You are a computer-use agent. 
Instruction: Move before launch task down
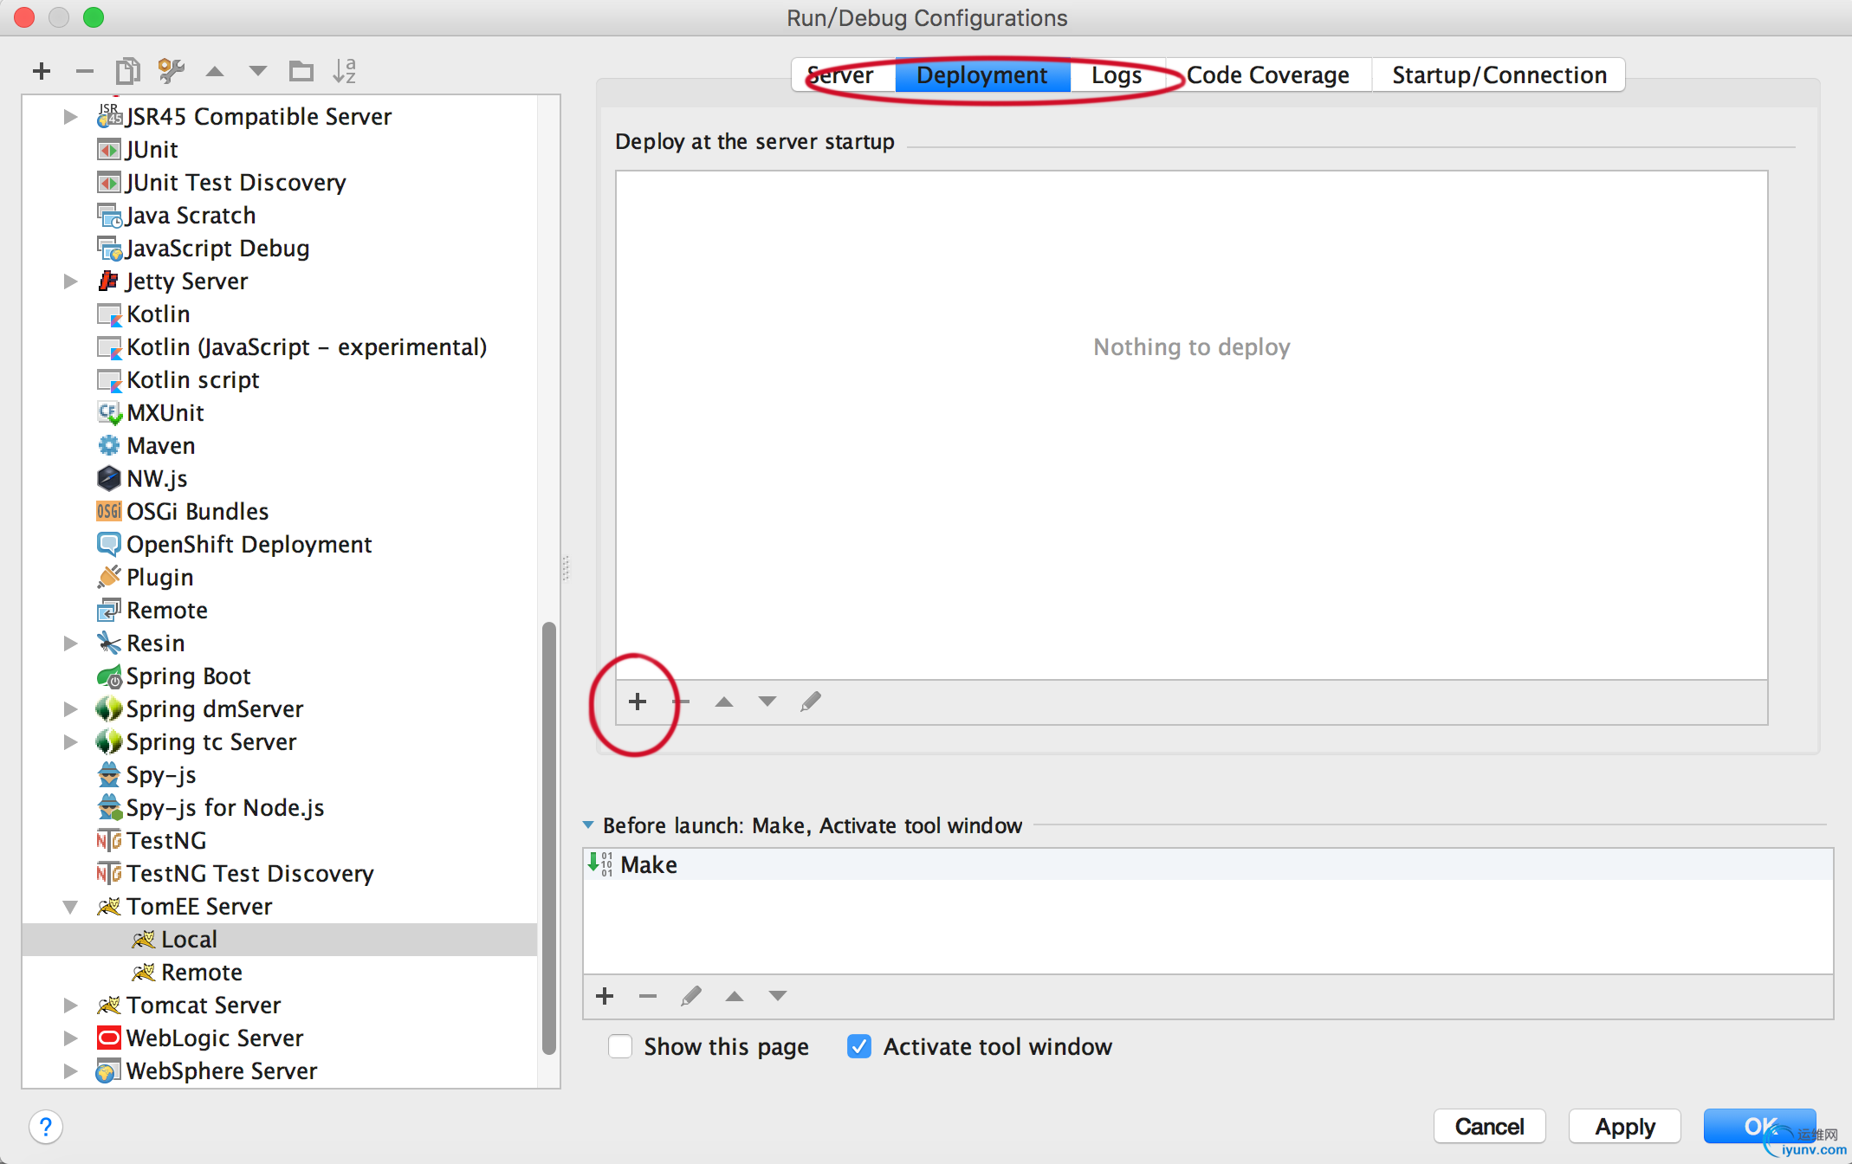(x=778, y=996)
